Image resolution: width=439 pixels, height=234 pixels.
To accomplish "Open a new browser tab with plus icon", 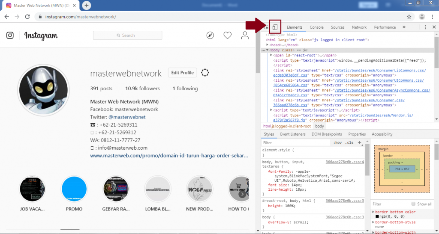I will (x=87, y=5).
